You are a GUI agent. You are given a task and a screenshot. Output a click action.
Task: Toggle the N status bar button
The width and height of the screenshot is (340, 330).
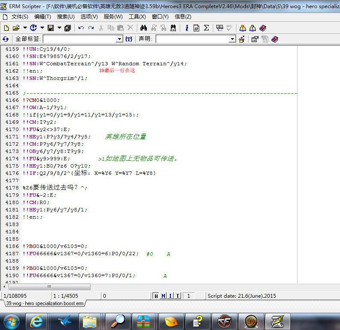coord(163,296)
